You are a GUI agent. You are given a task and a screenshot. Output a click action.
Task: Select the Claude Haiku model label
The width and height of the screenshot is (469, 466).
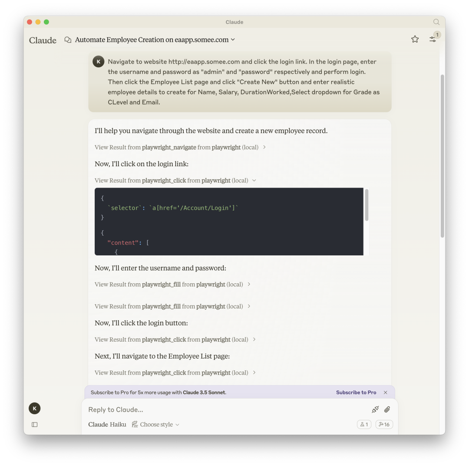107,424
